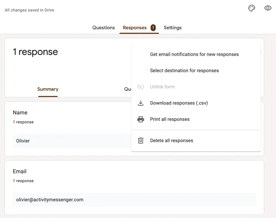Click the broken-link Unlink icon

pyautogui.click(x=141, y=87)
